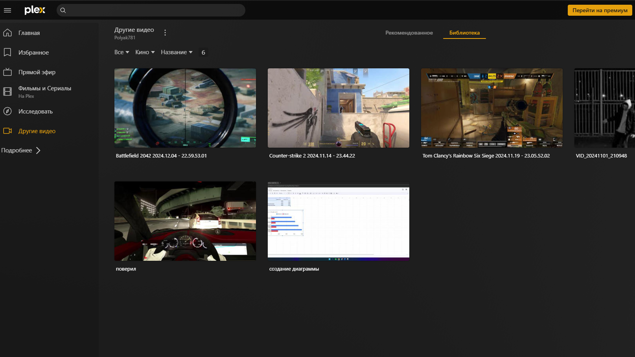
Task: Open the Rainbow Six Siege video thumbnail
Action: click(492, 108)
